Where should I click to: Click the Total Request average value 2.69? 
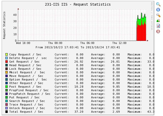[x=116, y=112]
